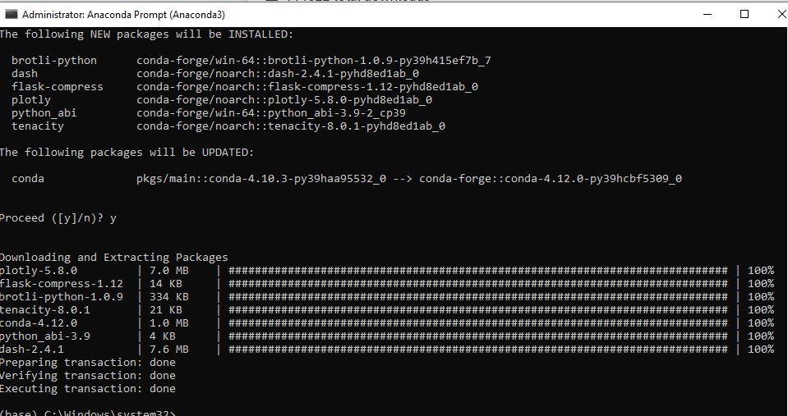788x416 pixels.
Task: Click the 'Executing transaction: done' line
Action: tap(87, 388)
